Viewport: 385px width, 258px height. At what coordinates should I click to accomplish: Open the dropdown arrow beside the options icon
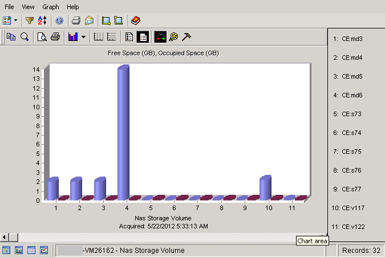click(16, 21)
